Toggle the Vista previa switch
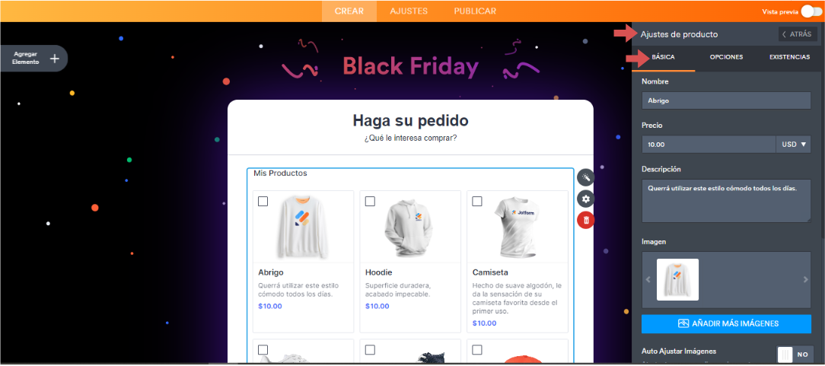825x366 pixels. 811,11
